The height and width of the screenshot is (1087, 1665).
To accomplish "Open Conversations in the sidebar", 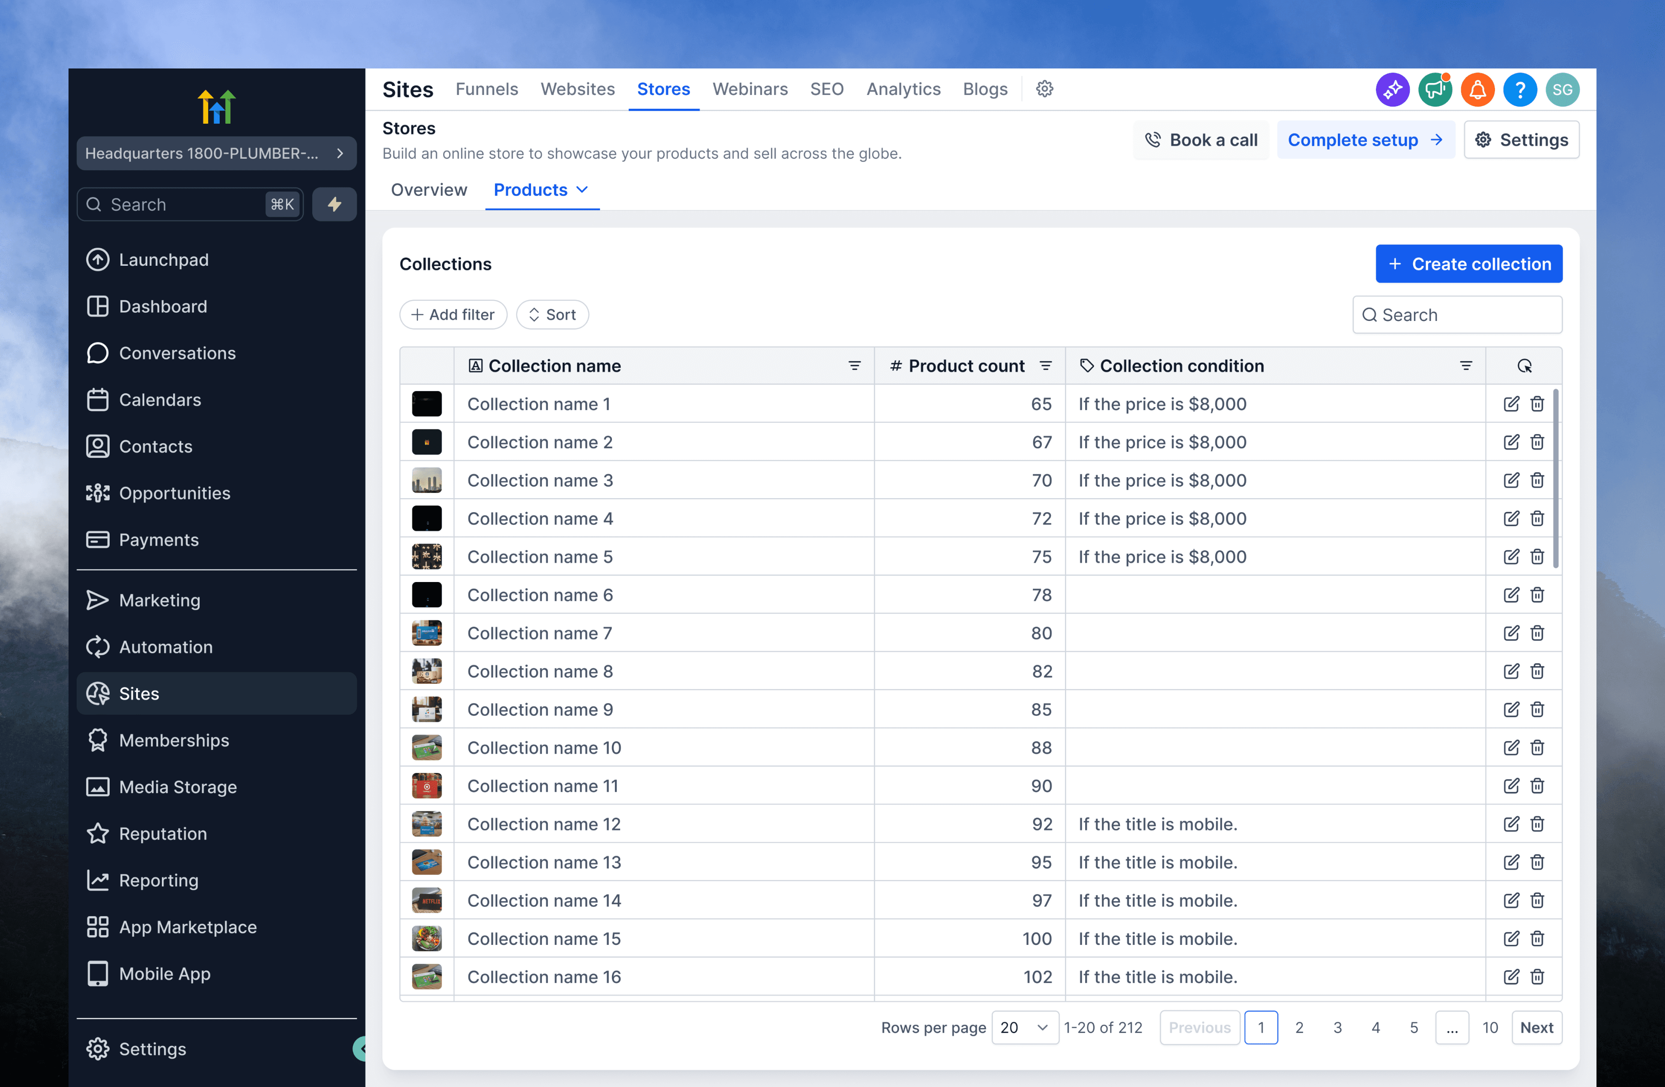I will (x=177, y=353).
